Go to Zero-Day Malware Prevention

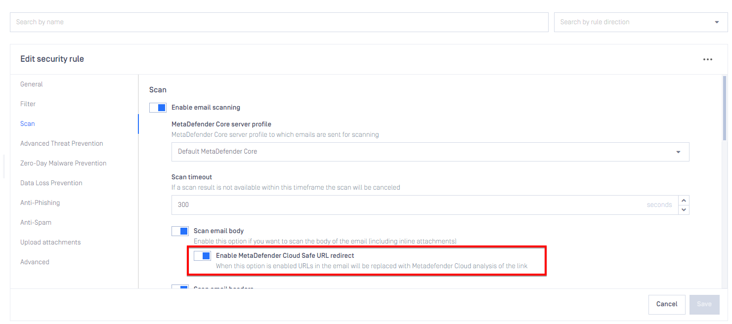coord(63,163)
